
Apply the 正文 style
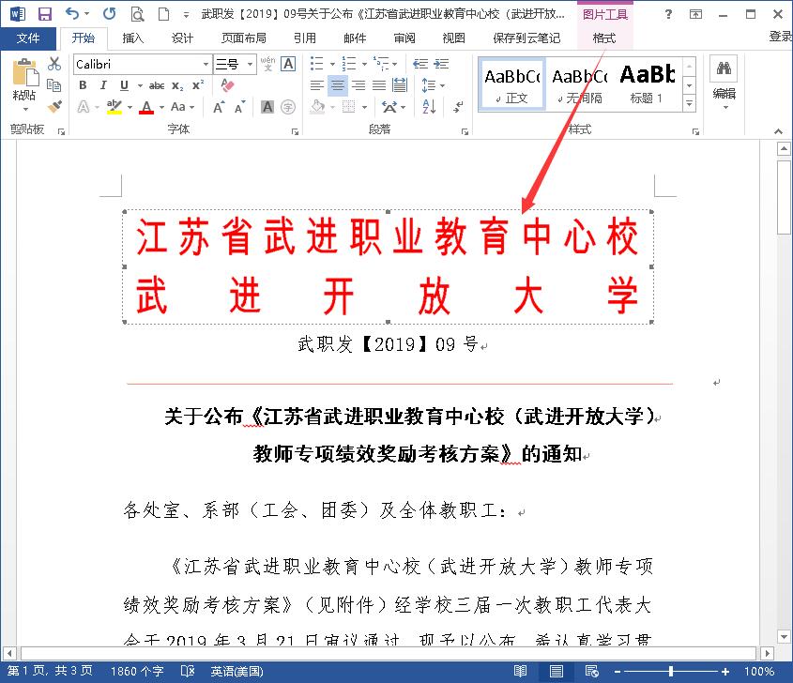511,84
